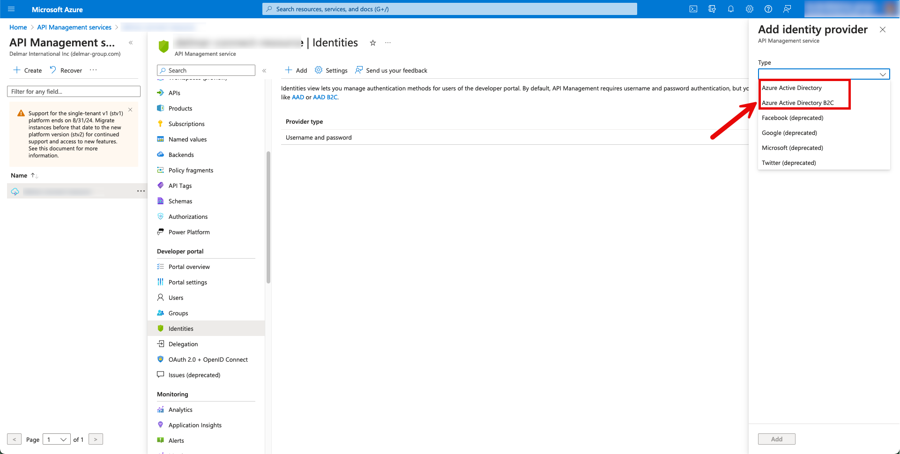Click the Filter for any field box
This screenshot has width=900, height=454.
(x=74, y=91)
